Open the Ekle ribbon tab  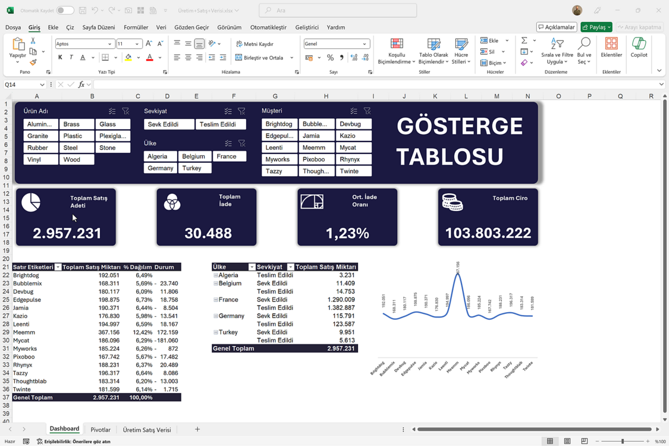[x=53, y=27]
